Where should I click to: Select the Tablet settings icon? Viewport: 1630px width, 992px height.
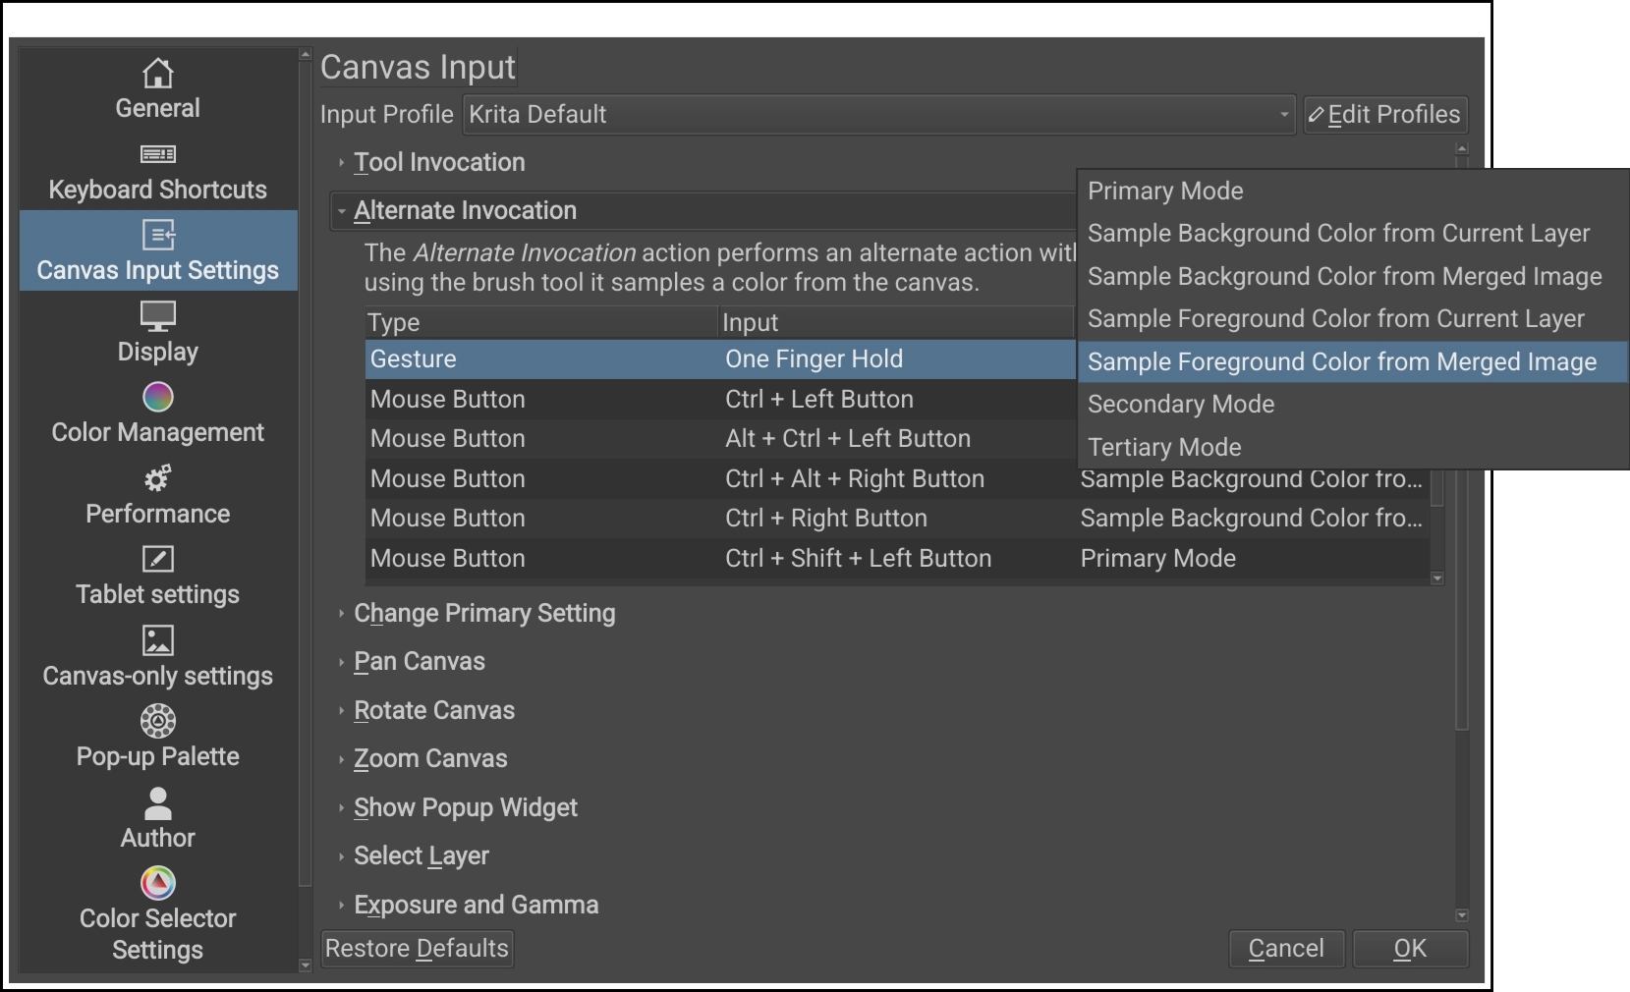tap(157, 559)
